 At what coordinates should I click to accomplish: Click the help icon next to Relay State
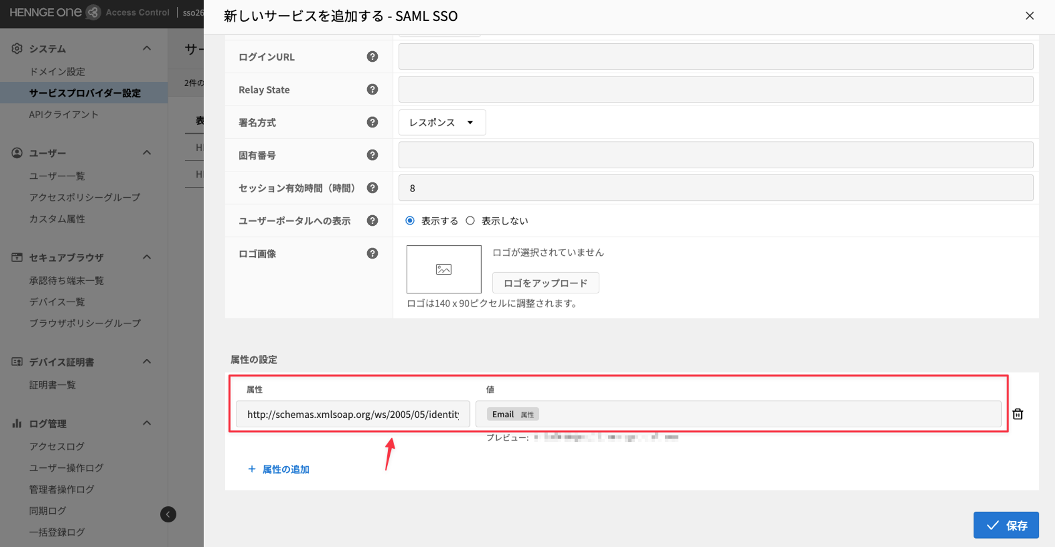click(x=372, y=89)
